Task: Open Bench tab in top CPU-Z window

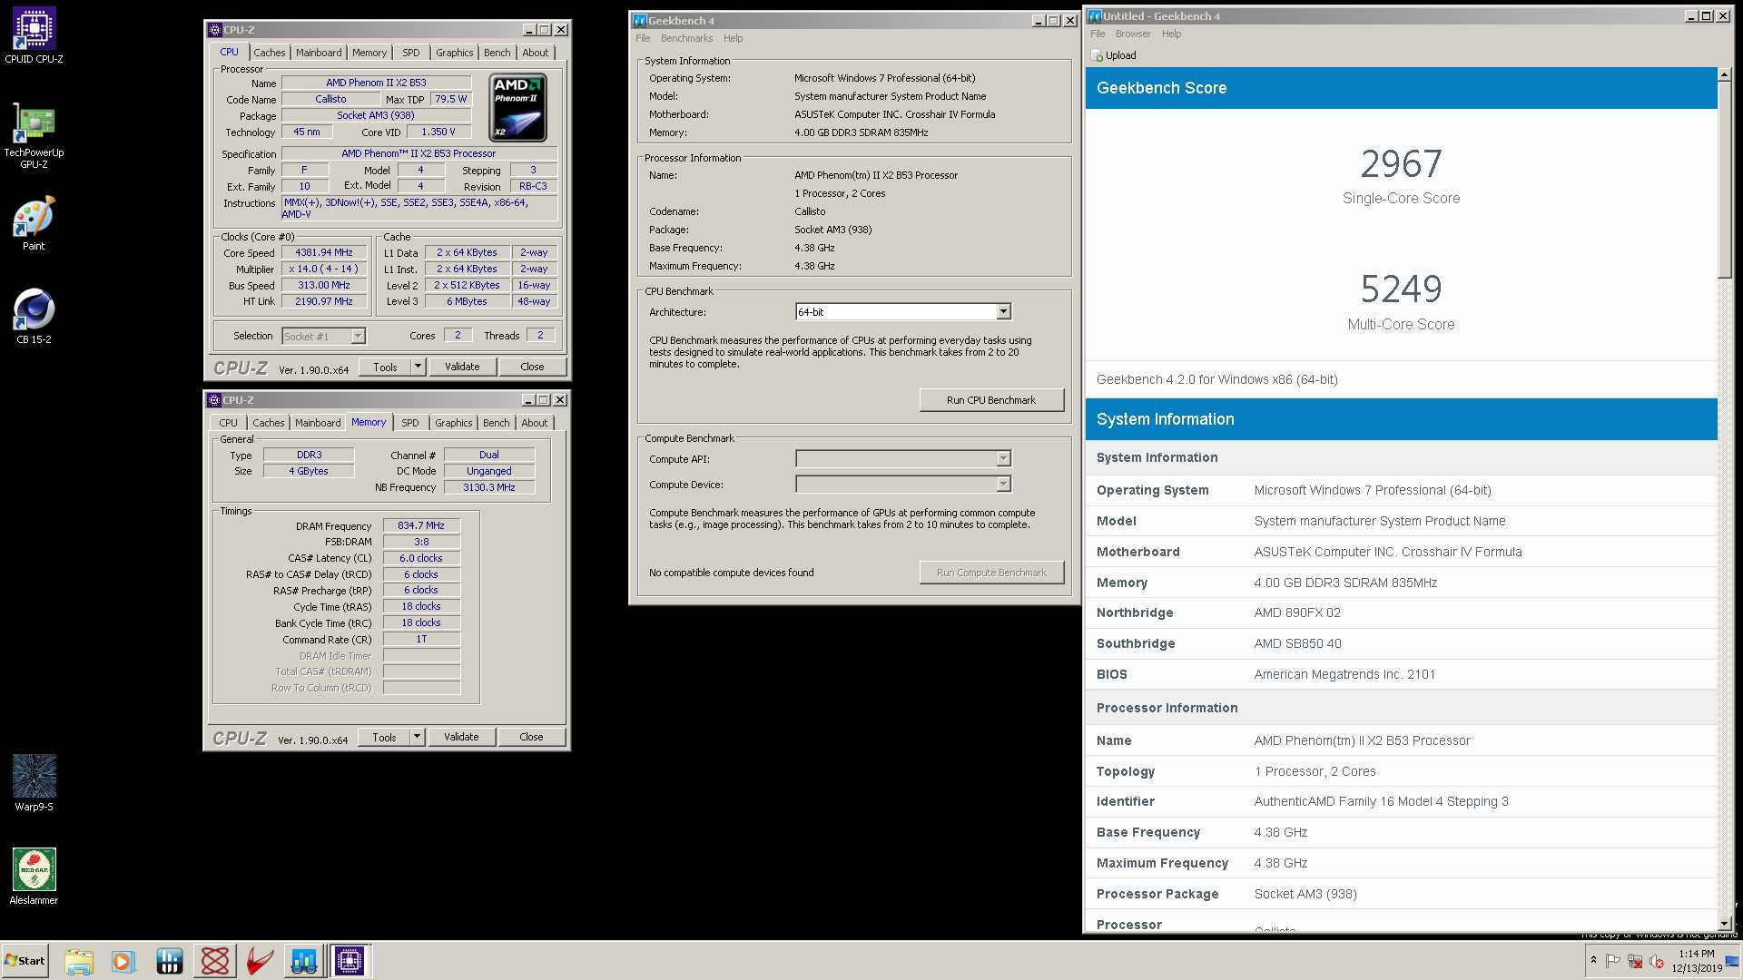Action: point(497,53)
